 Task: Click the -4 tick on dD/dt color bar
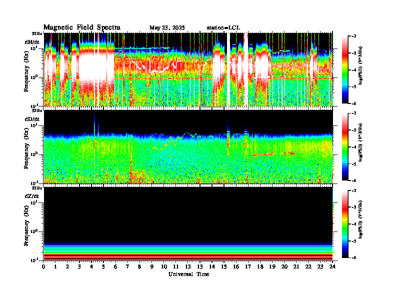[x=354, y=147]
